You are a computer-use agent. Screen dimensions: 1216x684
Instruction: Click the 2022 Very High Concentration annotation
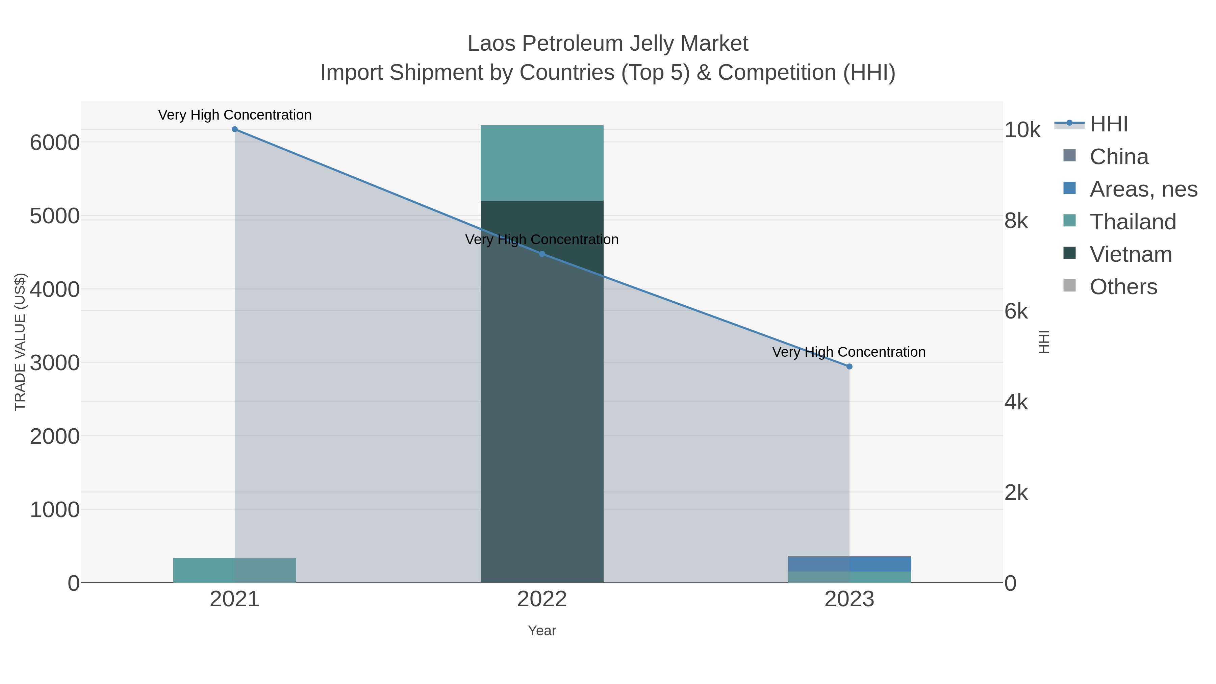(542, 240)
